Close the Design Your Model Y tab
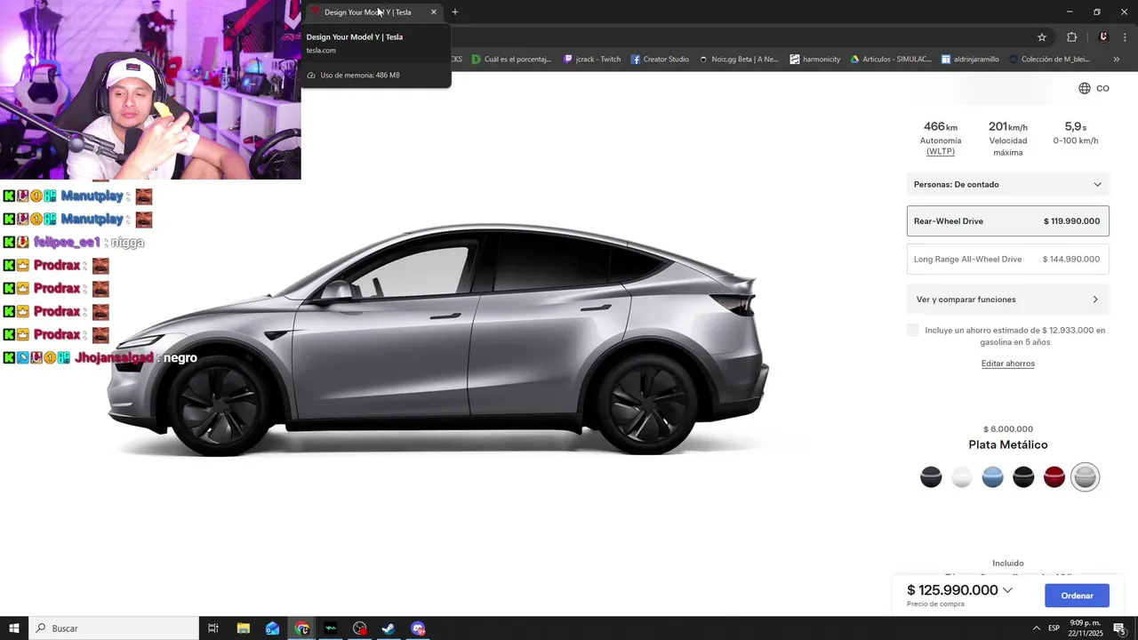Image resolution: width=1138 pixels, height=640 pixels. click(x=434, y=12)
